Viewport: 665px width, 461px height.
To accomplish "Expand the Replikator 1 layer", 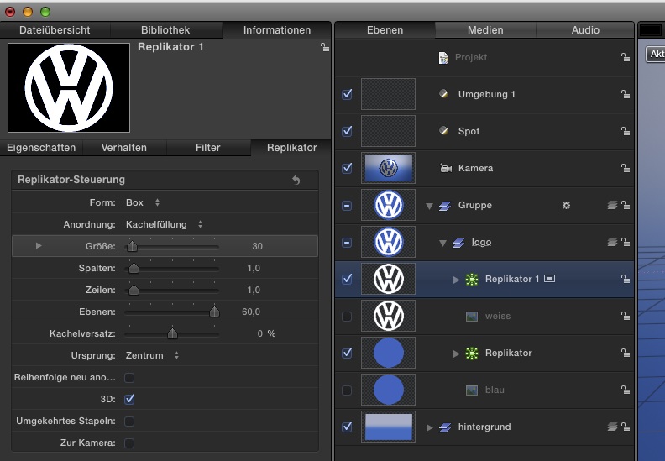I will pos(456,280).
